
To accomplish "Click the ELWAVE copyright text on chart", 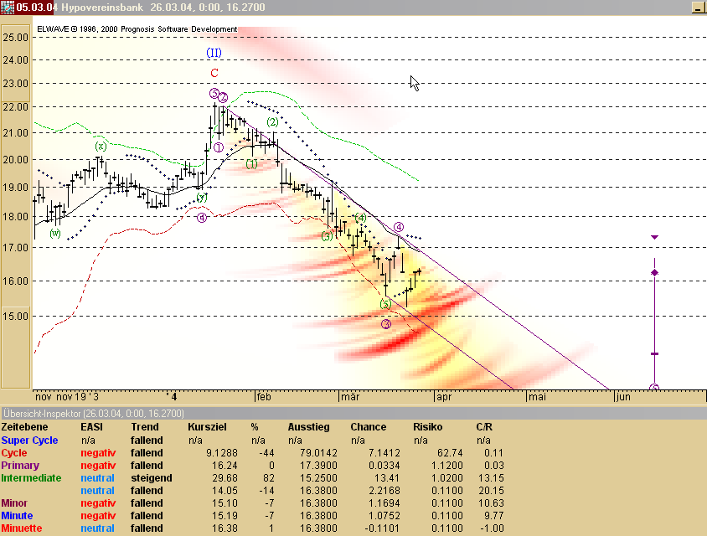I will 137,29.
